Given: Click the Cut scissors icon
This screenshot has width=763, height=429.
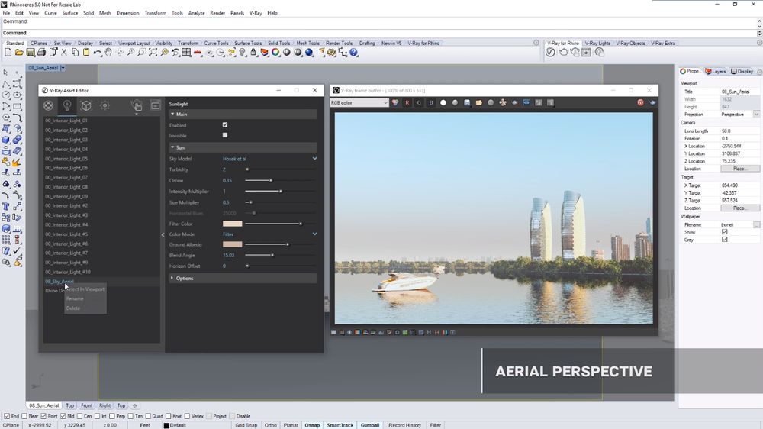Looking at the screenshot, I should [x=64, y=53].
